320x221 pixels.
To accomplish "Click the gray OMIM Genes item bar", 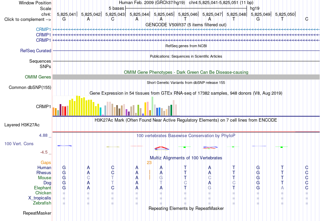I will click(186, 77).
